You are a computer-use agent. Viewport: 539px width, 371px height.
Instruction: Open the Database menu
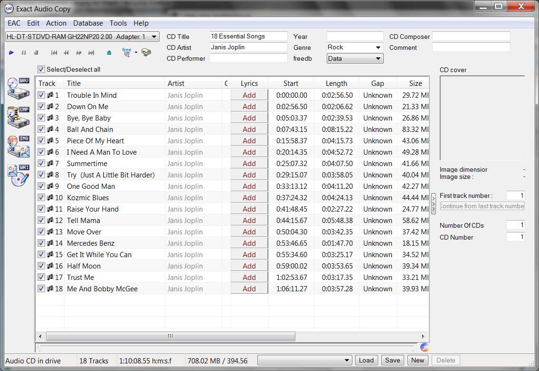pos(88,23)
